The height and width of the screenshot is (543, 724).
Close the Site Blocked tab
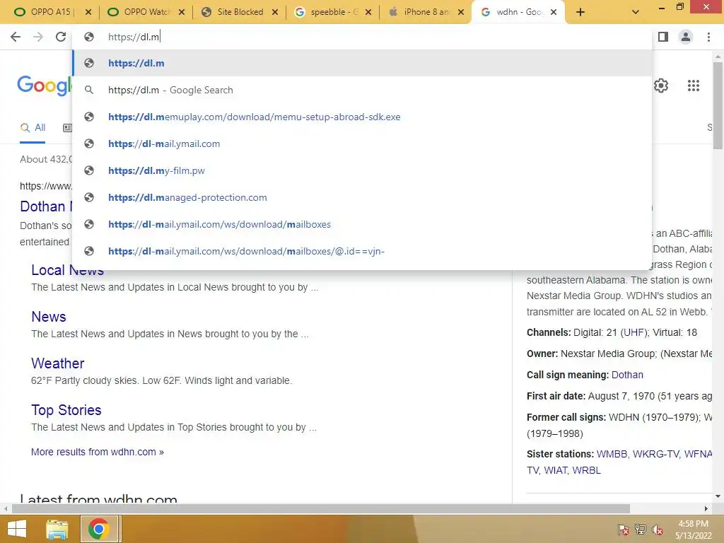[275, 12]
